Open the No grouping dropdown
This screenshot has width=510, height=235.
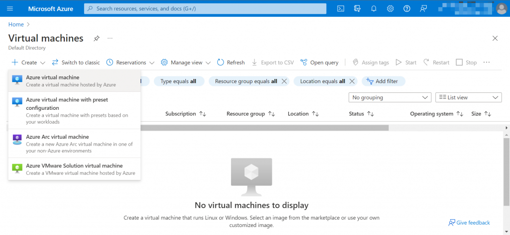click(x=390, y=97)
